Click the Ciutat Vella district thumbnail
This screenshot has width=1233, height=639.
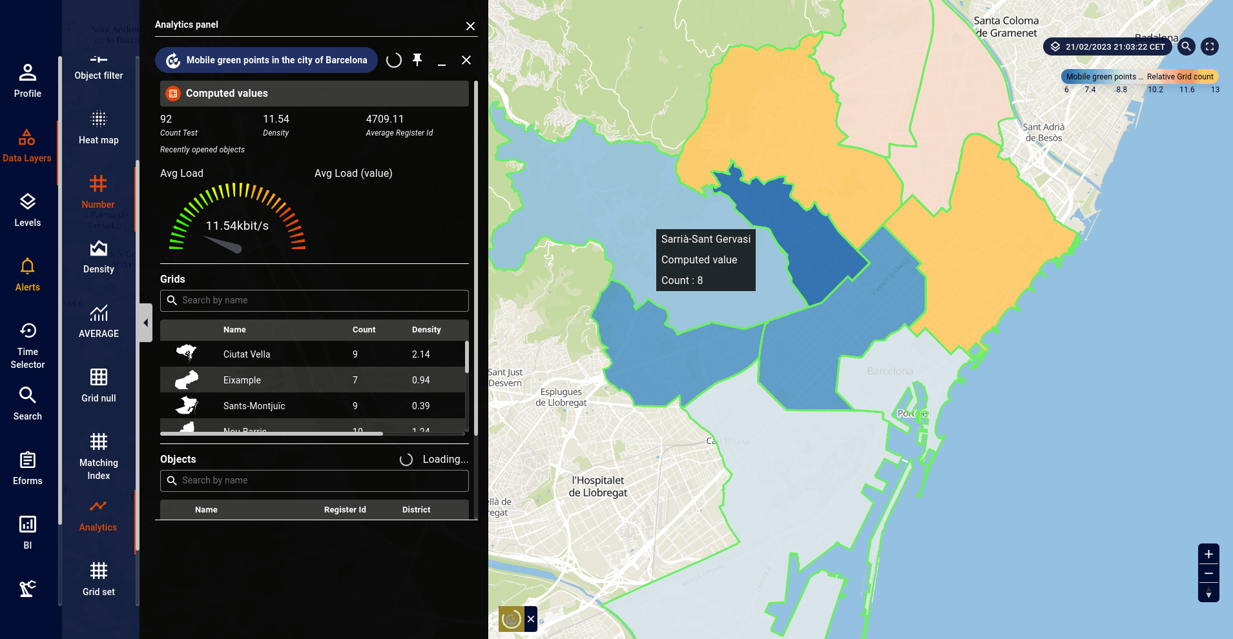point(187,354)
